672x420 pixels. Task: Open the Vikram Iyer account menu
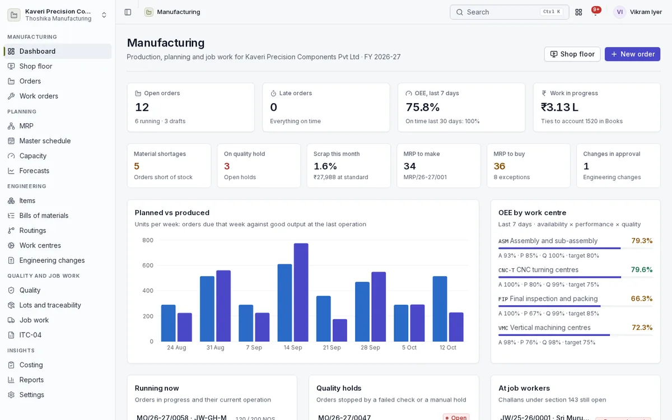point(638,12)
